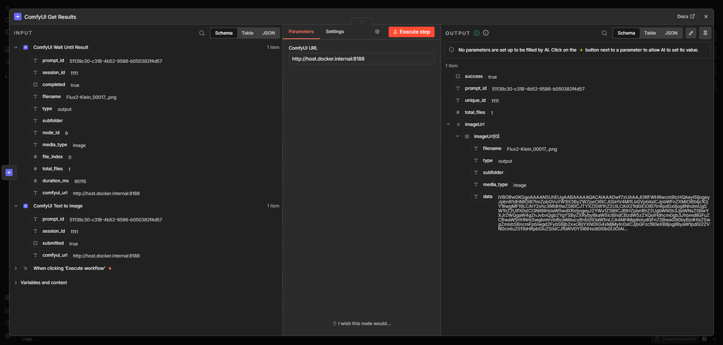Click the trigger cursor icon
723x345 pixels.
click(x=26, y=268)
